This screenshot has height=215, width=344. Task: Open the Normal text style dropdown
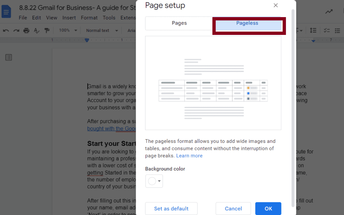[x=102, y=31]
